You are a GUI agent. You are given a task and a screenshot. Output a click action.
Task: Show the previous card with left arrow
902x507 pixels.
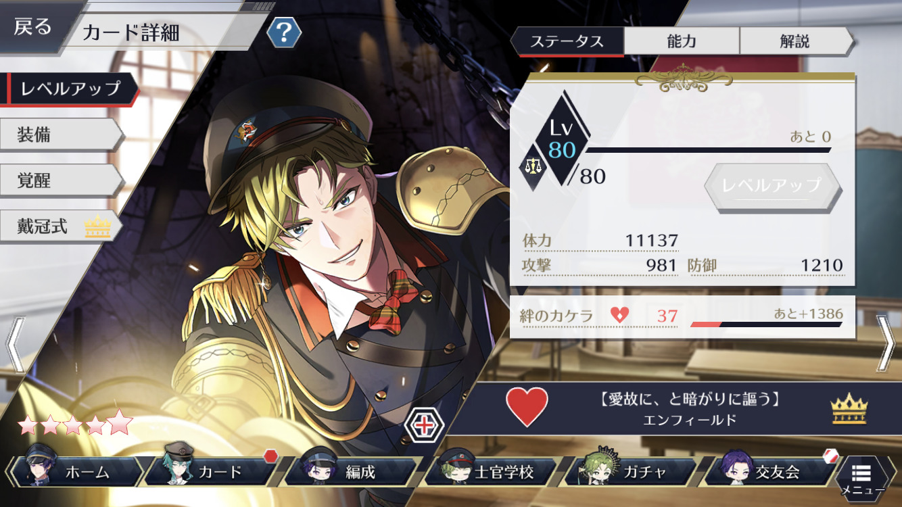coord(15,344)
